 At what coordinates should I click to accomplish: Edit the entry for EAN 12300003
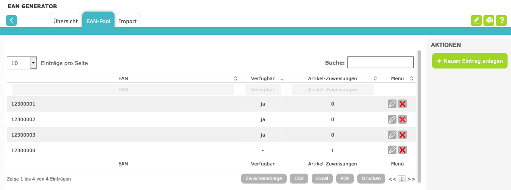pos(392,135)
